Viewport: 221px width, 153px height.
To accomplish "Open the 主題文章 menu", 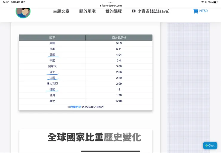I will tap(61, 11).
